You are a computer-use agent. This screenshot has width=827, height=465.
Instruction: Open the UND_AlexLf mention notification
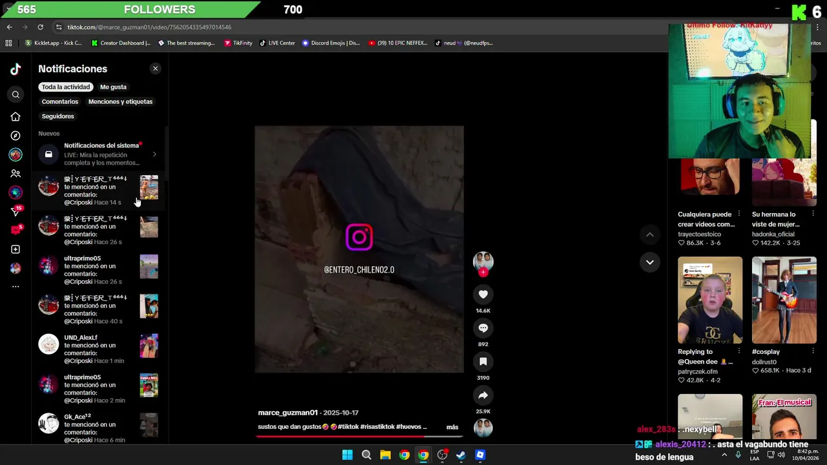[98, 349]
